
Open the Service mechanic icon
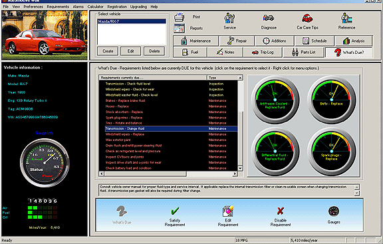click(229, 18)
